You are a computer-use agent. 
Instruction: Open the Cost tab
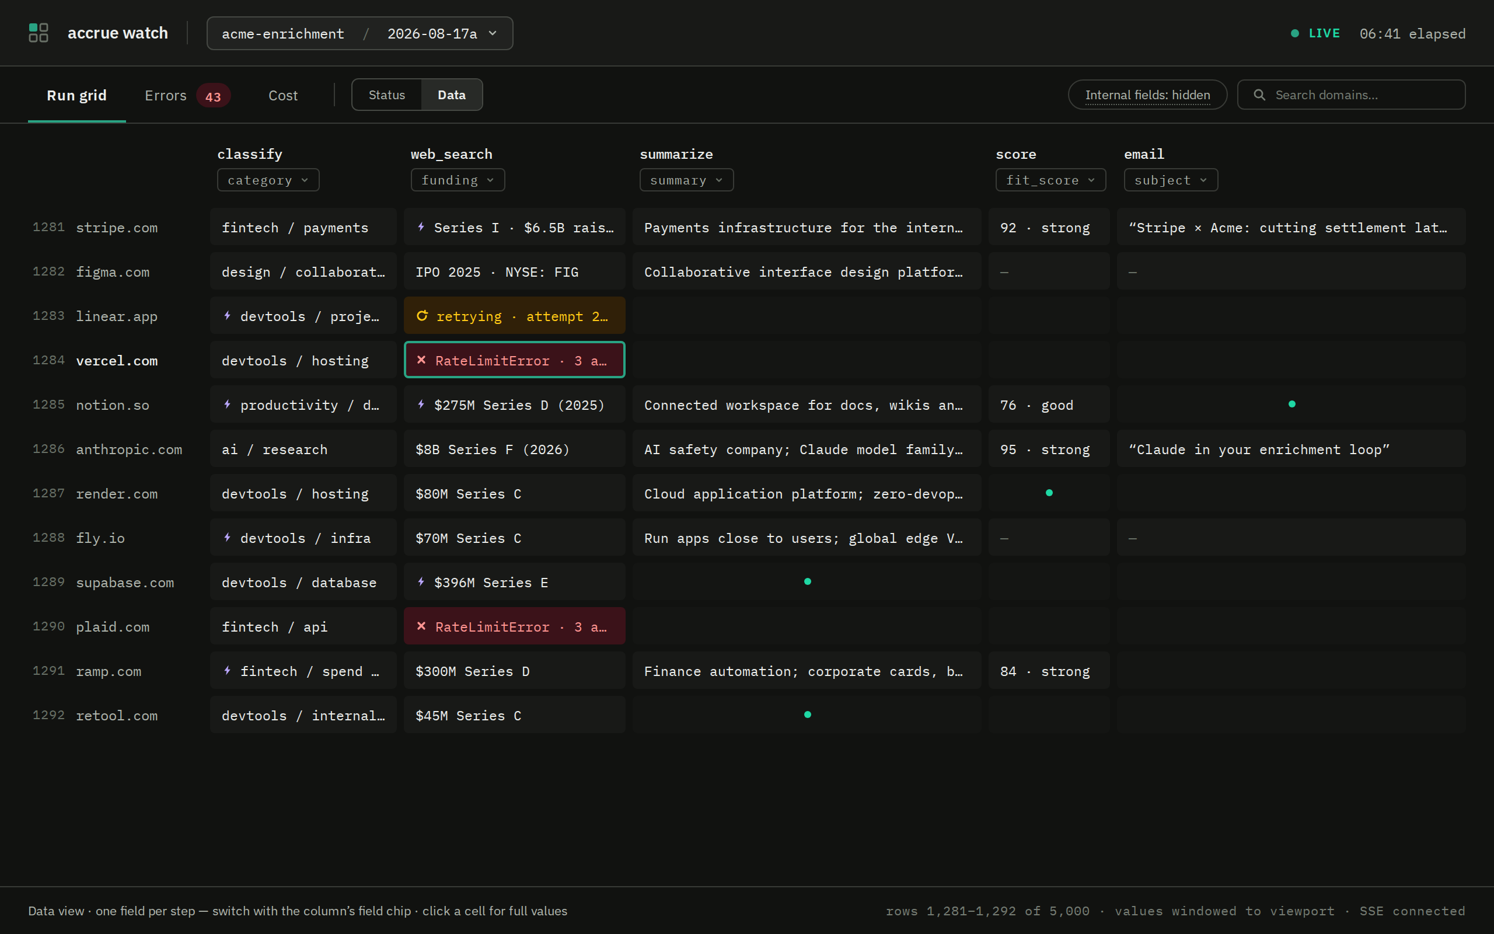[282, 95]
